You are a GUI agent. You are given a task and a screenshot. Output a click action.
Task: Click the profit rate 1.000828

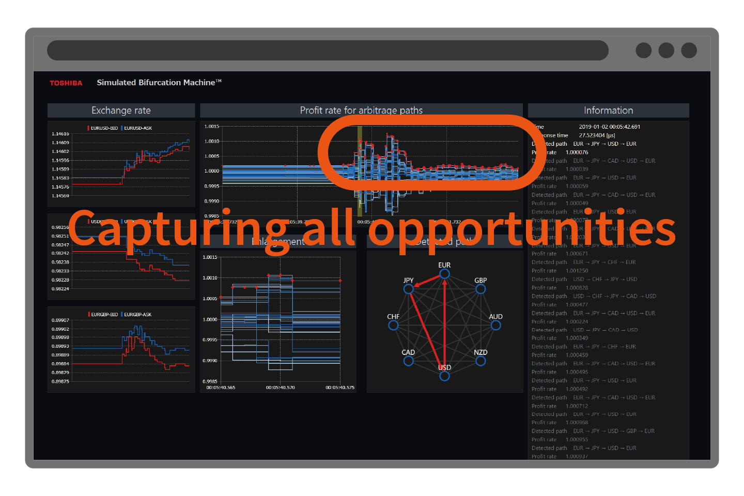pos(577,288)
